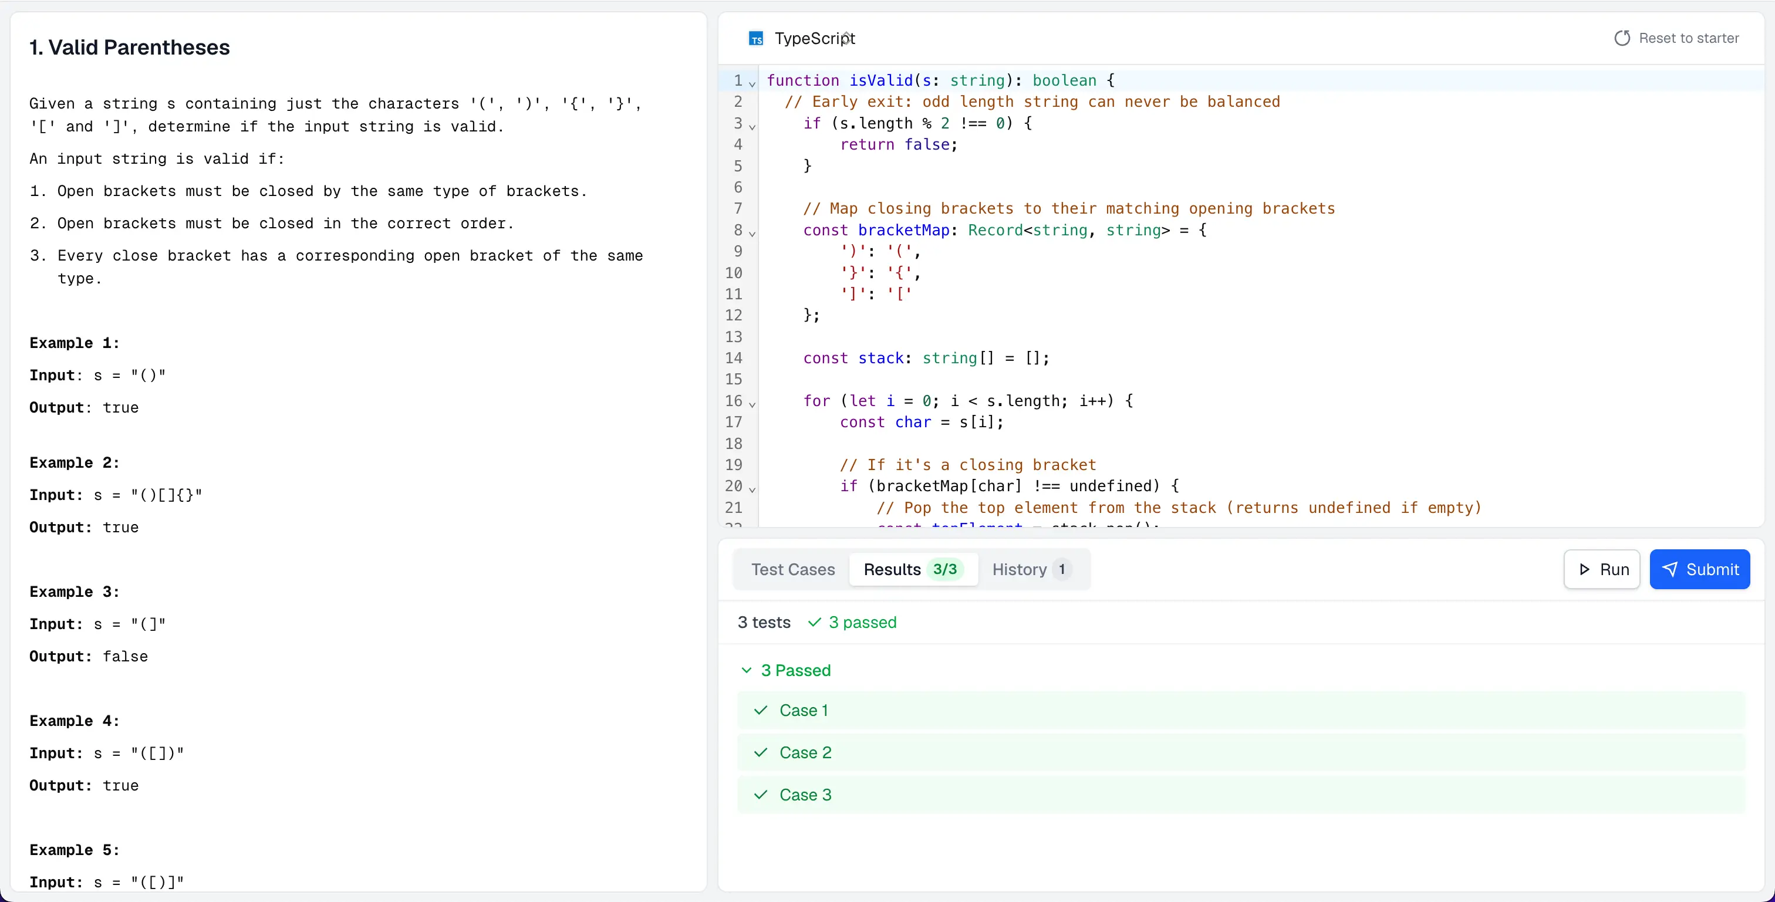Fold the if block at line 20
This screenshot has height=902, width=1775.
[x=752, y=490]
